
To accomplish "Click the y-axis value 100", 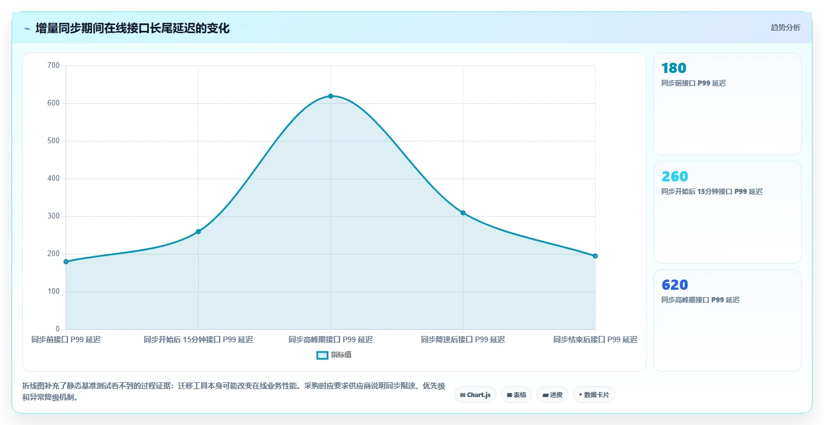I will (54, 292).
